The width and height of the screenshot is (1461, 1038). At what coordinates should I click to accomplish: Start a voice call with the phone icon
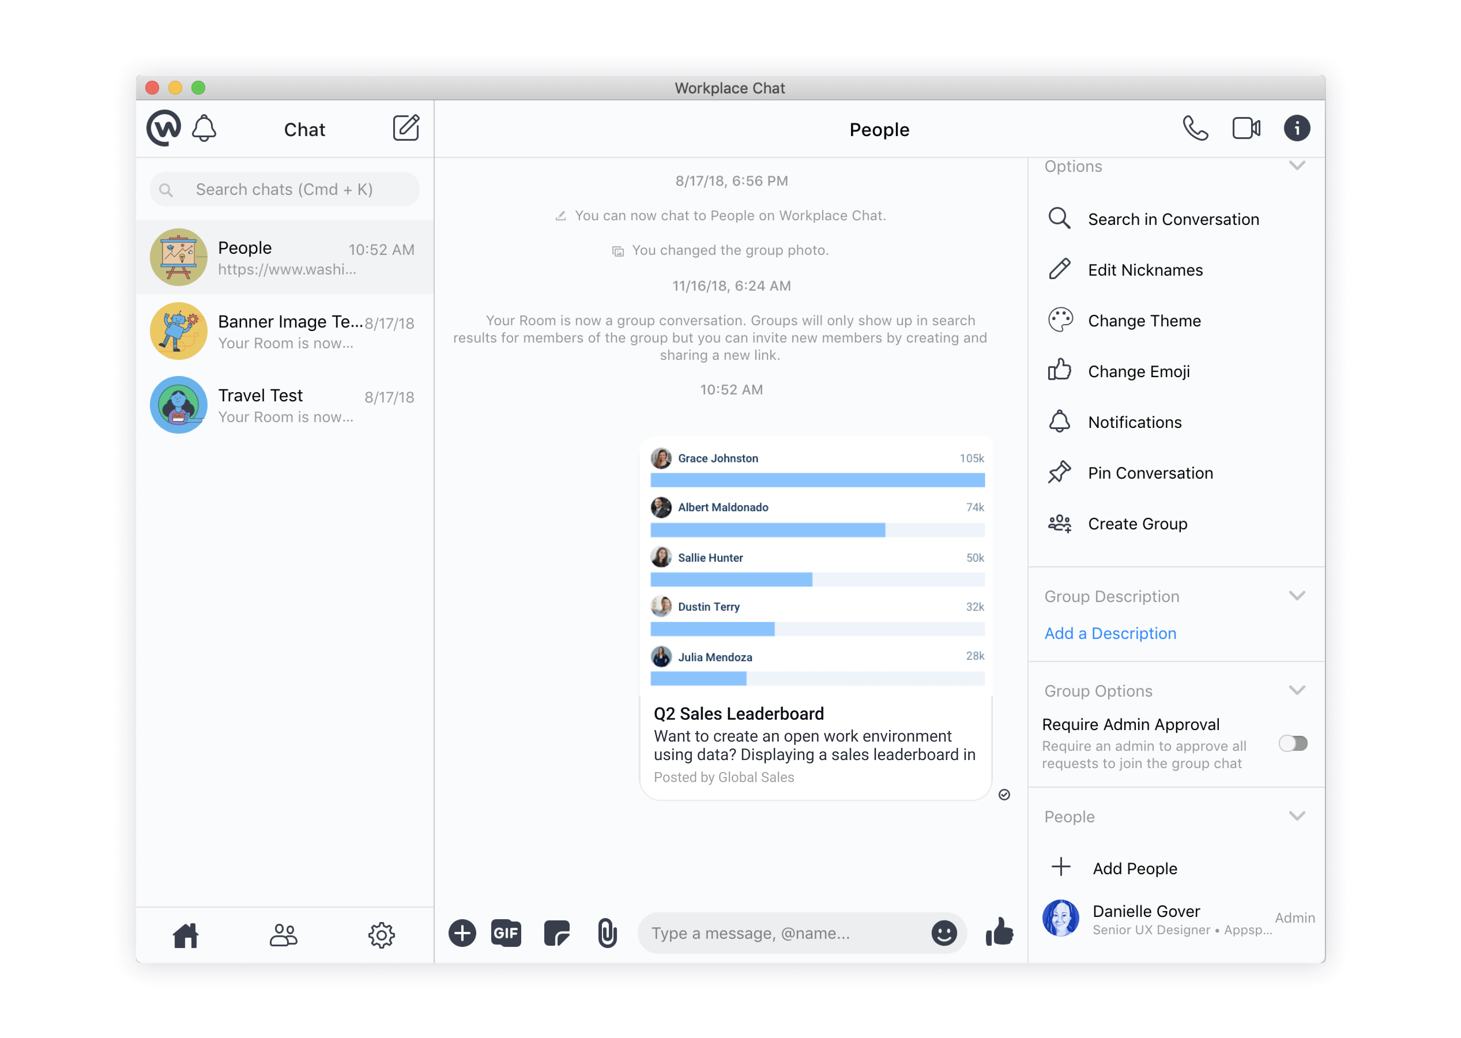(1195, 128)
